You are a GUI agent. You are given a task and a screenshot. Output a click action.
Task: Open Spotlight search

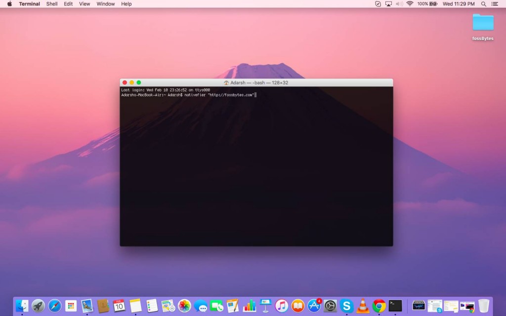tap(483, 4)
